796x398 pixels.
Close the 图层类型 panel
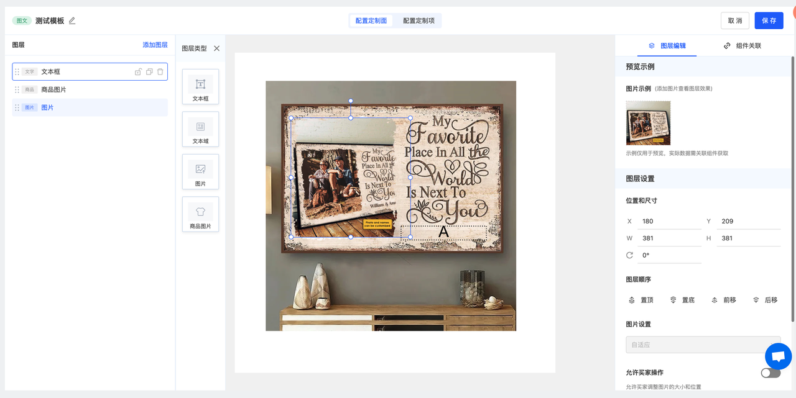coord(216,48)
